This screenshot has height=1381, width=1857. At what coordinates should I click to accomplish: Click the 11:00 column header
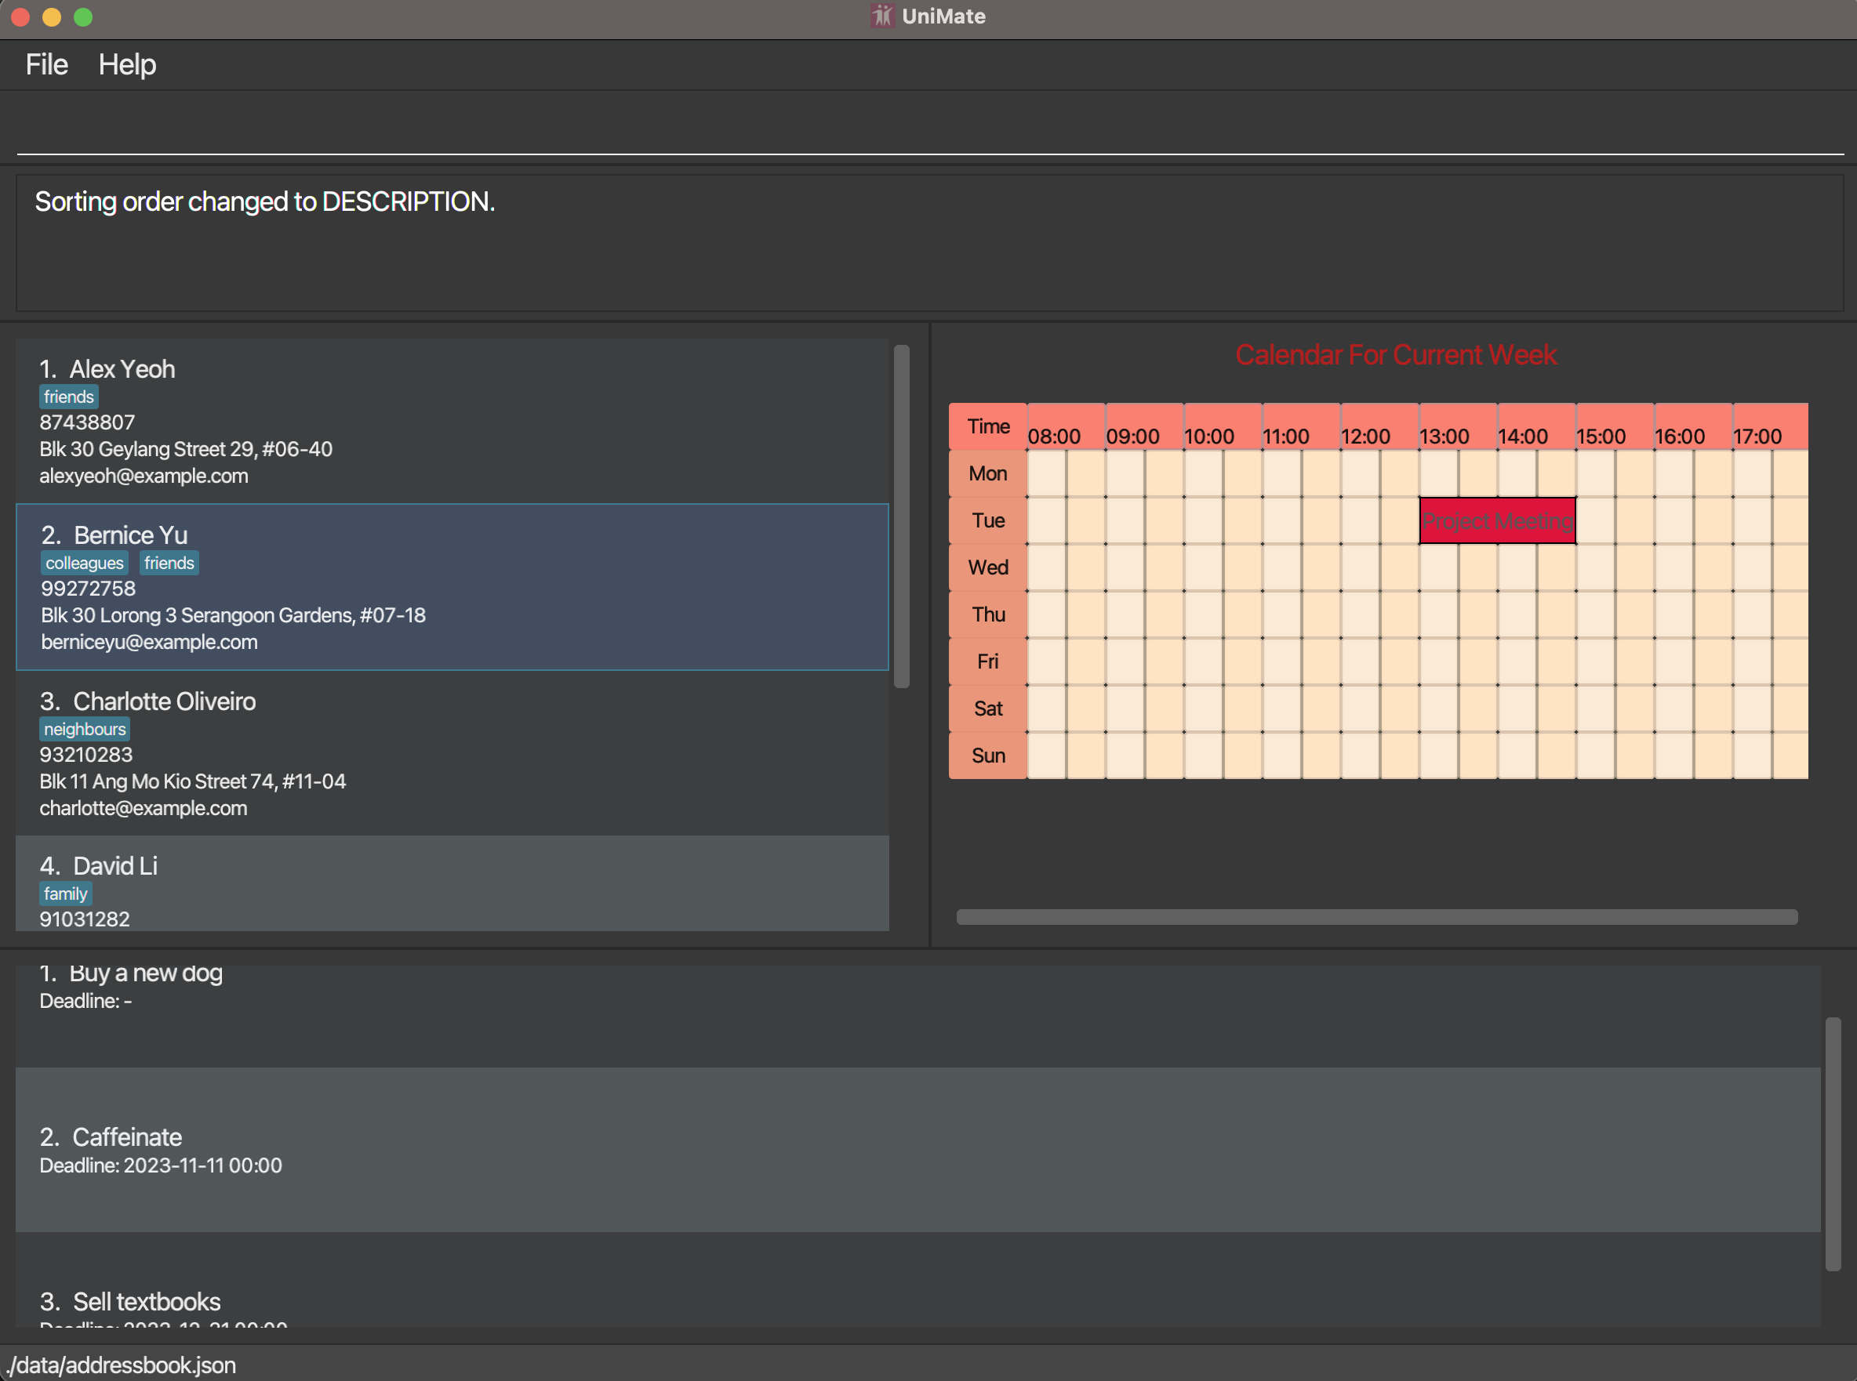[1302, 426]
